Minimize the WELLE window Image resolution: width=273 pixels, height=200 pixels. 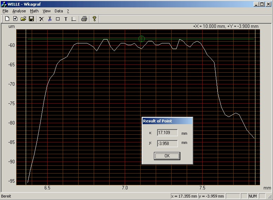pyautogui.click(x=256, y=4)
